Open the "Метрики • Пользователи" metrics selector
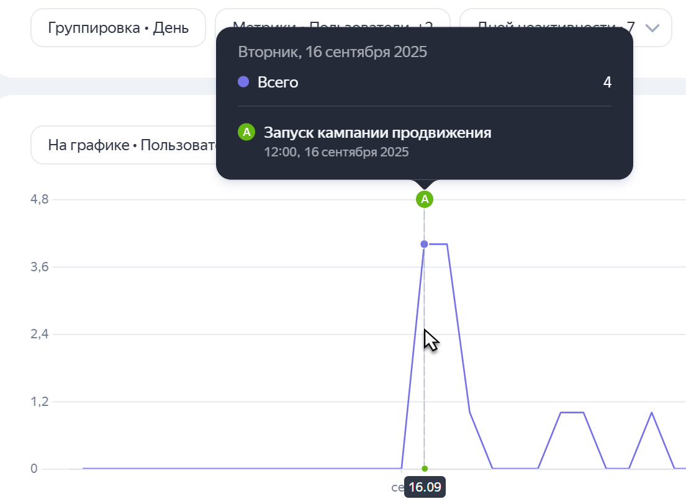 332,19
